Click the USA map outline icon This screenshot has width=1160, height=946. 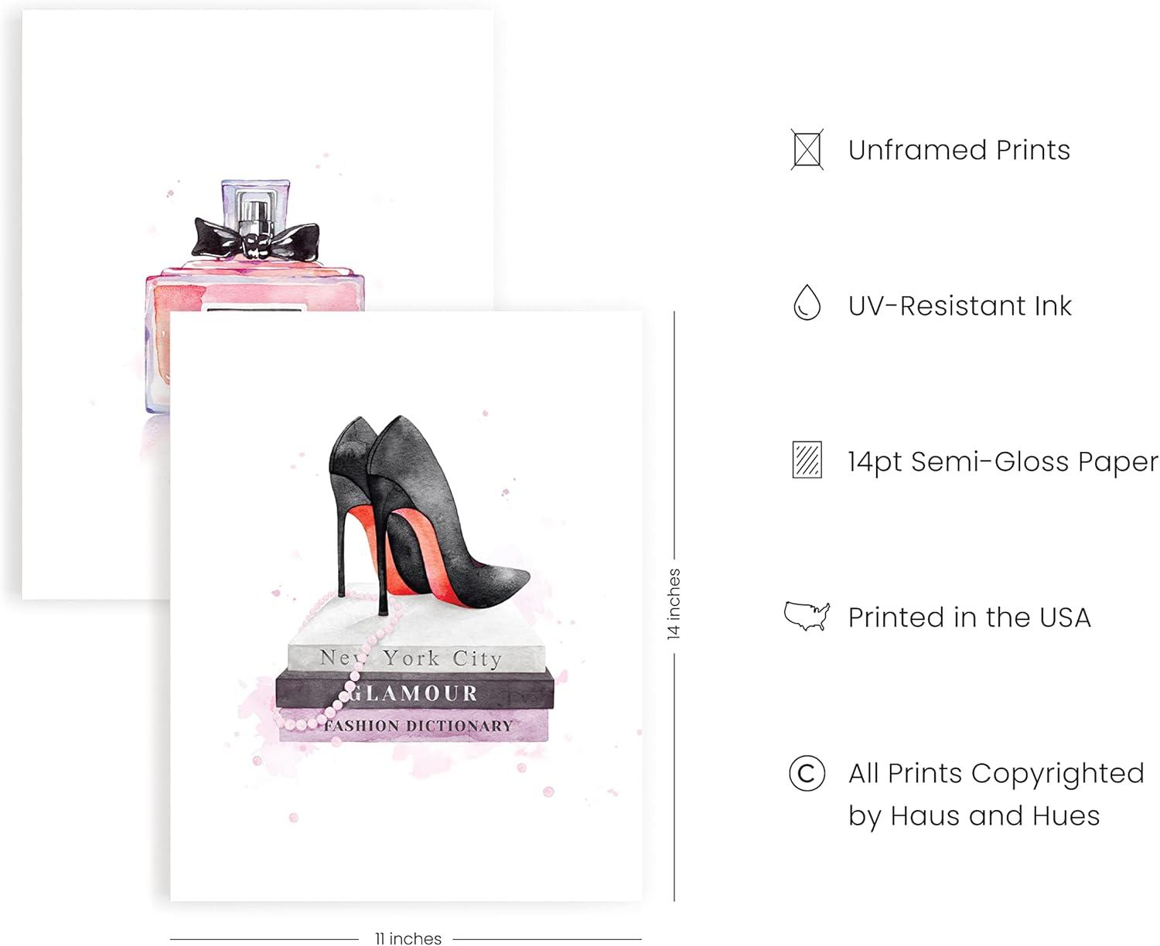[807, 616]
